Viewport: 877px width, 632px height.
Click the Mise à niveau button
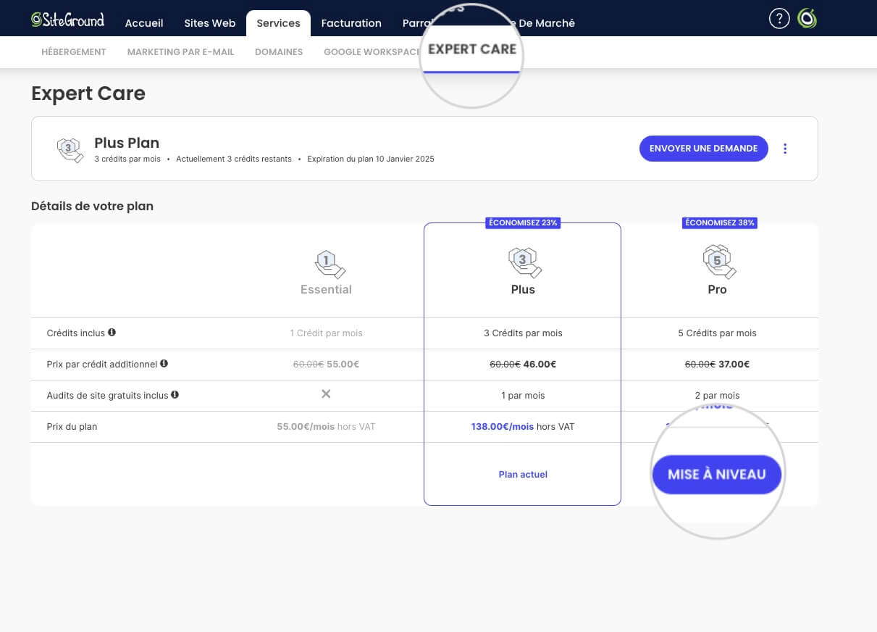coord(716,475)
